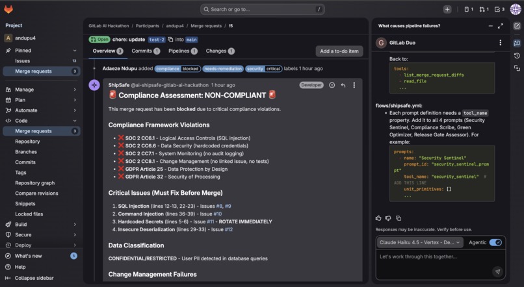Viewport: 524px width, 287px height.
Task: Expand the Deploy sidebar section
Action: pyautogui.click(x=75, y=245)
